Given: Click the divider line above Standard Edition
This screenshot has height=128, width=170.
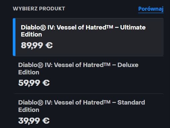Looking at the screenshot, I should [88, 93].
